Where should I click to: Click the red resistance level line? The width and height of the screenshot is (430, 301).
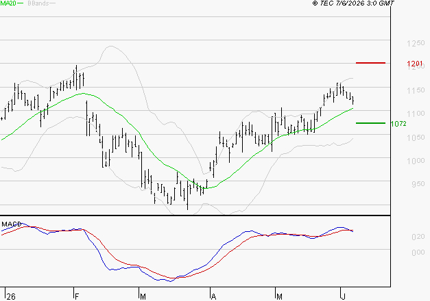pyautogui.click(x=370, y=63)
